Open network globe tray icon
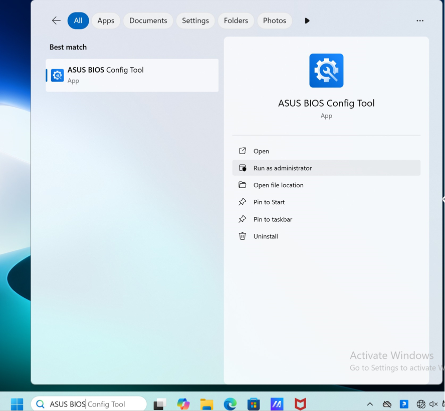The image size is (445, 411). [x=421, y=404]
